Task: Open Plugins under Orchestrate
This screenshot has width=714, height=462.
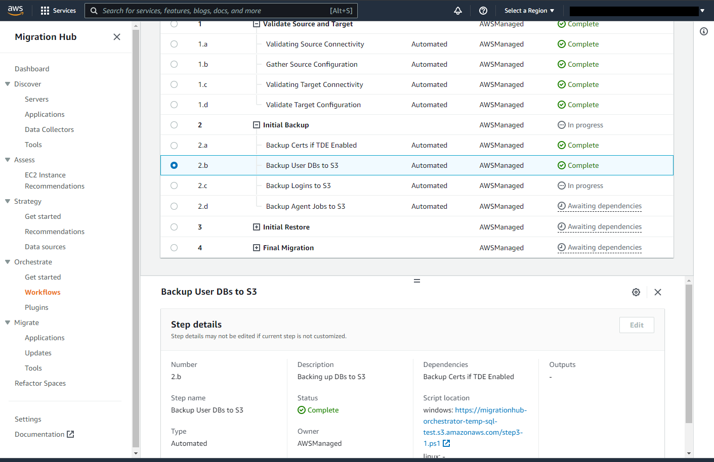Action: 37,307
